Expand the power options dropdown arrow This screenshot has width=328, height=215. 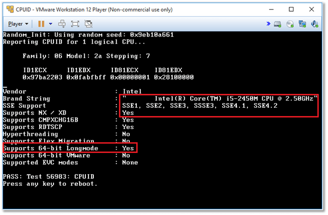[x=50, y=24]
